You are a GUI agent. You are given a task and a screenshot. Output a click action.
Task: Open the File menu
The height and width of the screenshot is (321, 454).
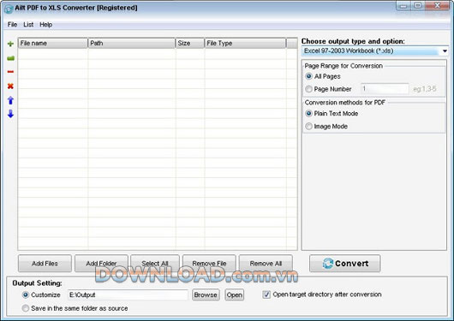point(12,25)
